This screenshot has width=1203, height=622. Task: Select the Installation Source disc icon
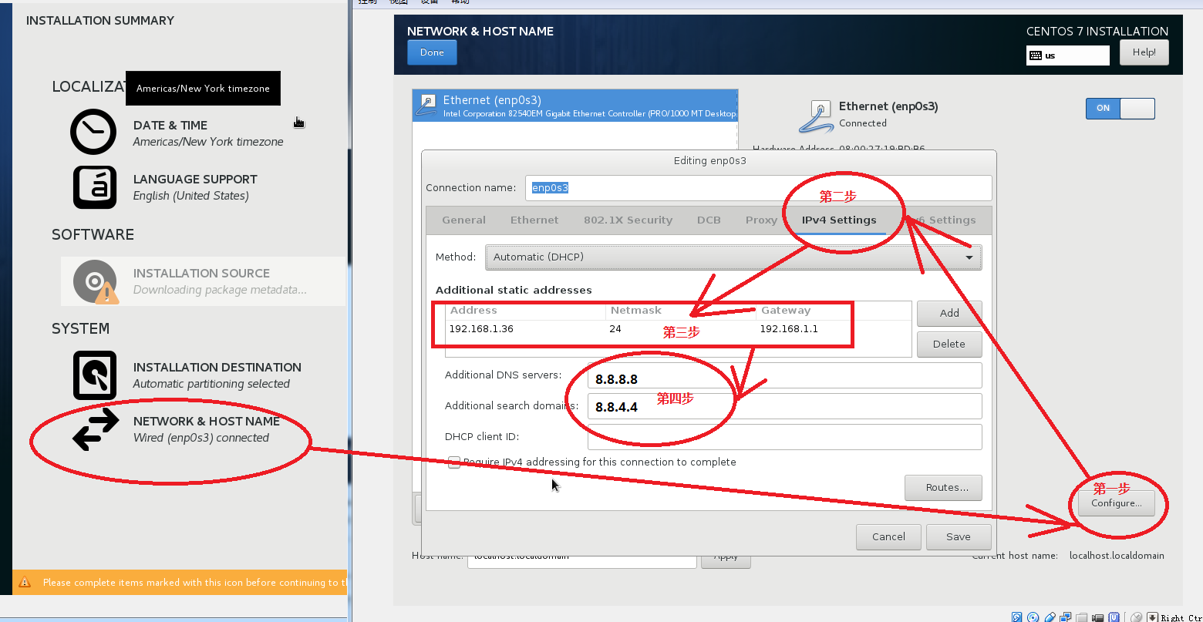point(96,281)
